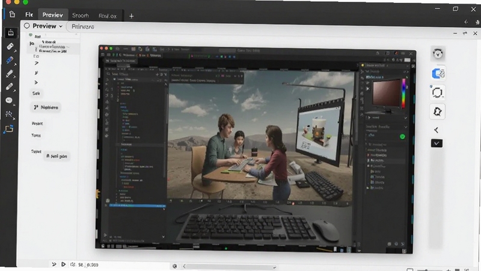Select the white tag tool below the box tool
This screenshot has height=271, width=481.
pos(10,46)
